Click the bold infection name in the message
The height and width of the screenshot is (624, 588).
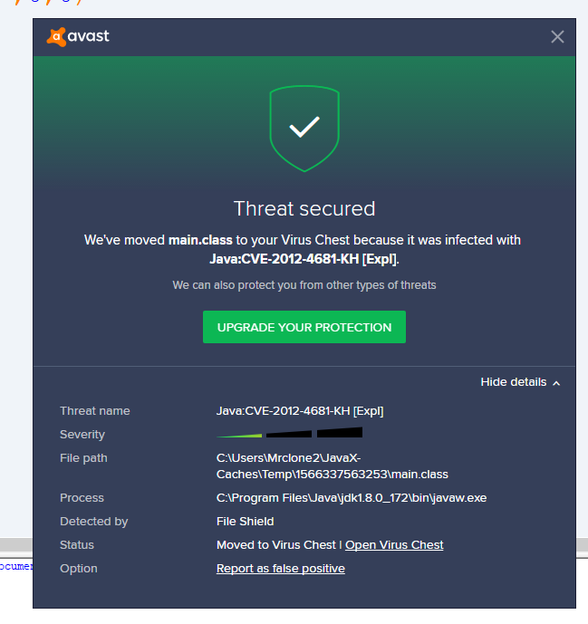(304, 258)
